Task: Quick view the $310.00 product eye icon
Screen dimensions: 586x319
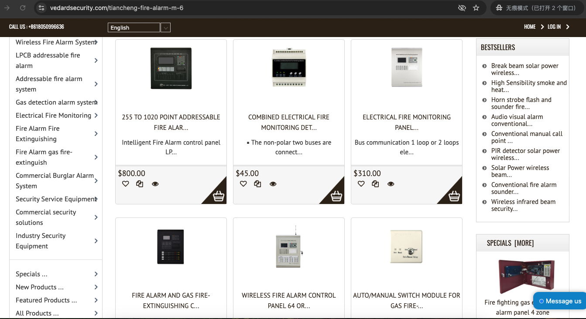Action: tap(391, 184)
